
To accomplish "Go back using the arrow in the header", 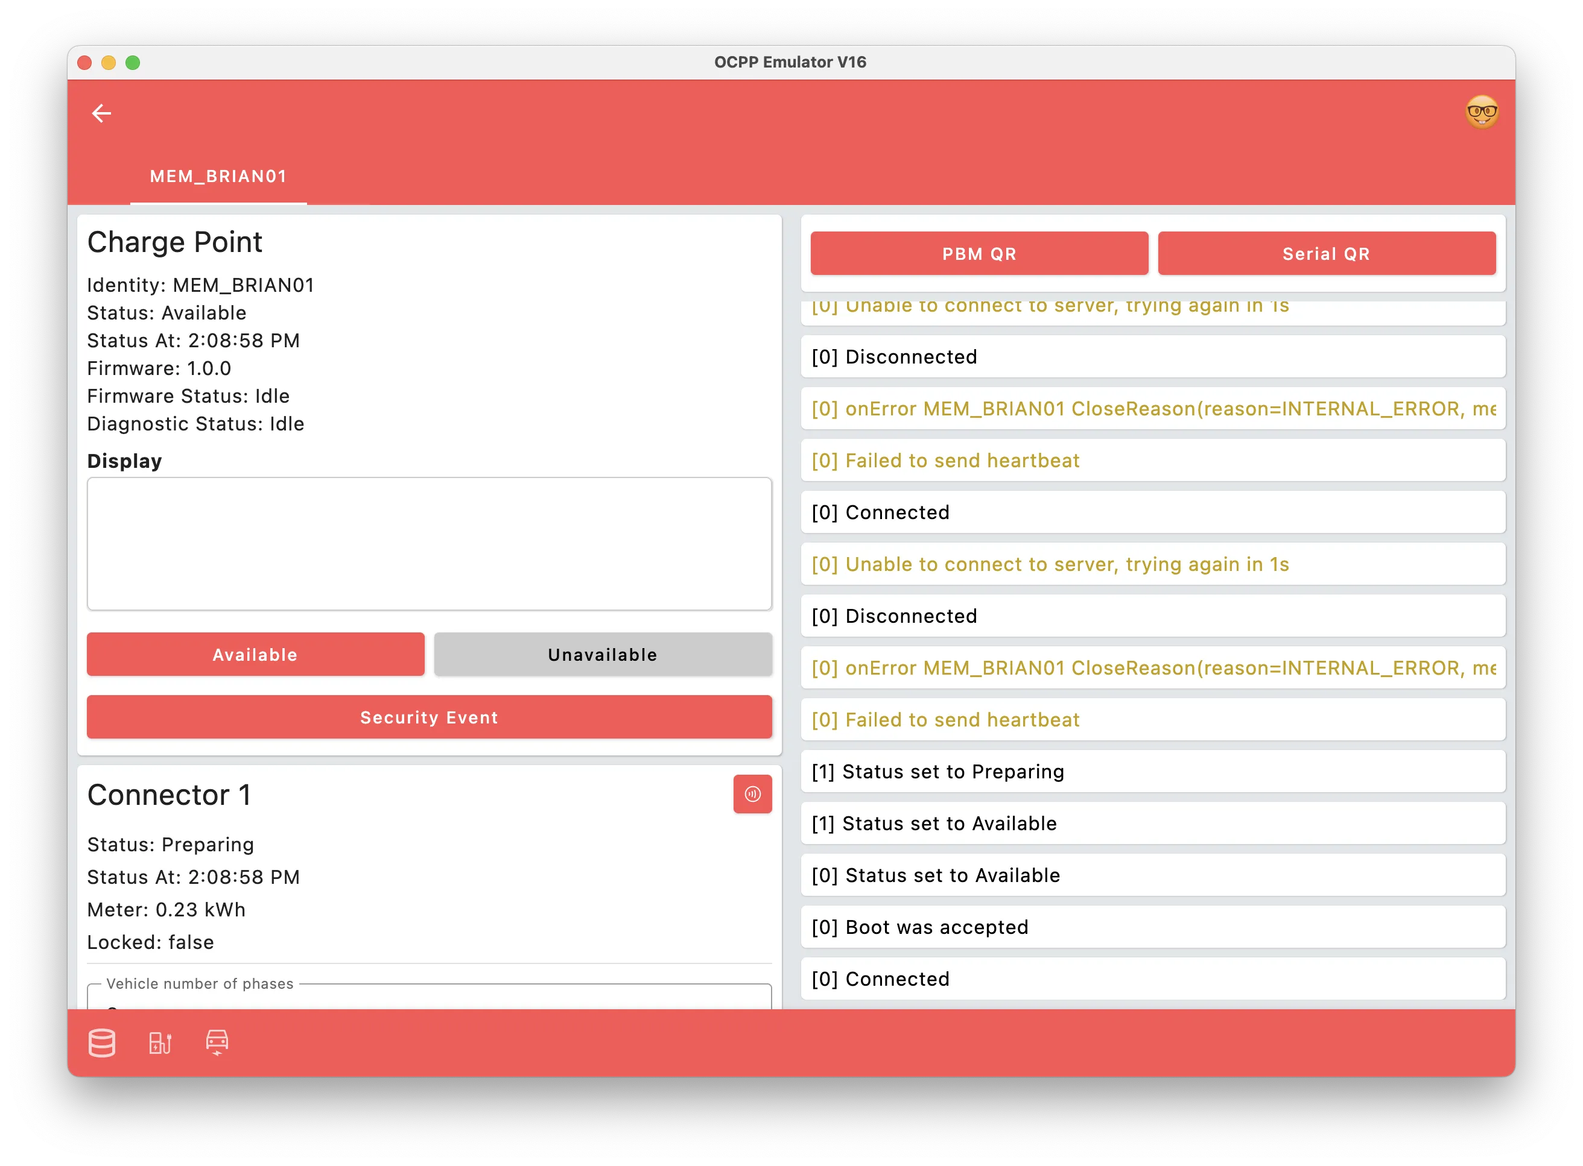I will [102, 113].
